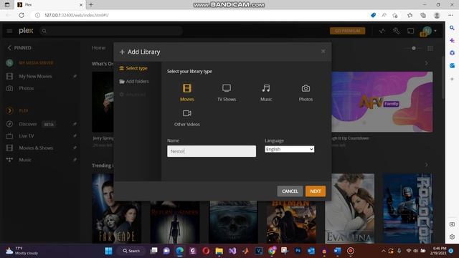Open browser favorites star icon
This screenshot has width=459, height=258.
(x=410, y=15)
